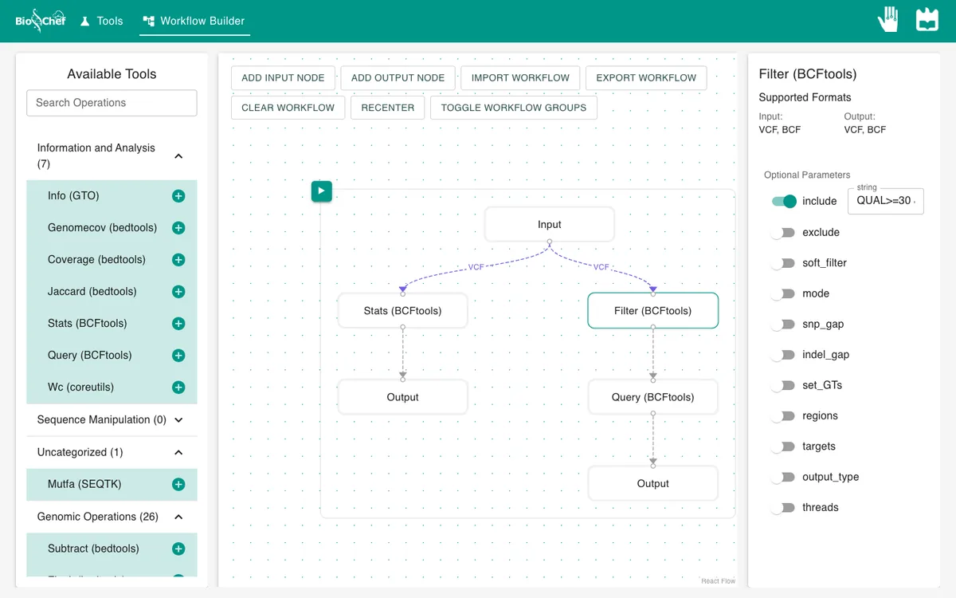Add Info (GTO) tool with plus icon
Viewport: 956px width, 598px height.
coord(178,196)
